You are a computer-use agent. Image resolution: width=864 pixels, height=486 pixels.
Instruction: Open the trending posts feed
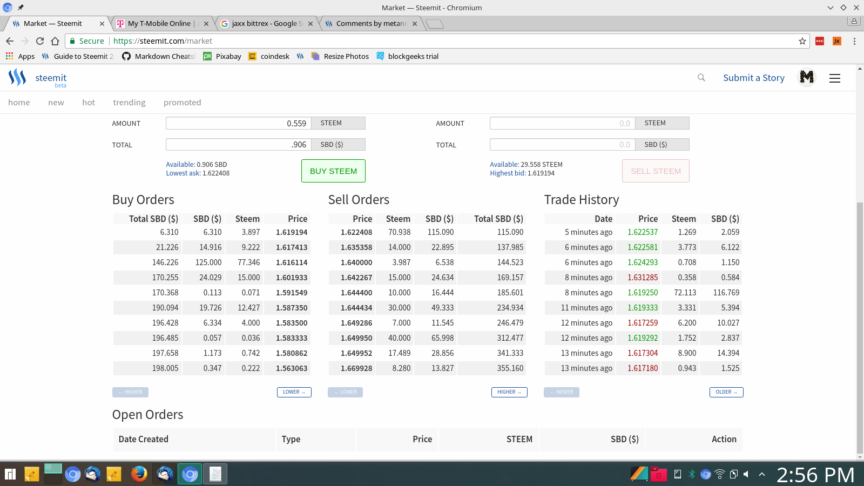point(129,103)
